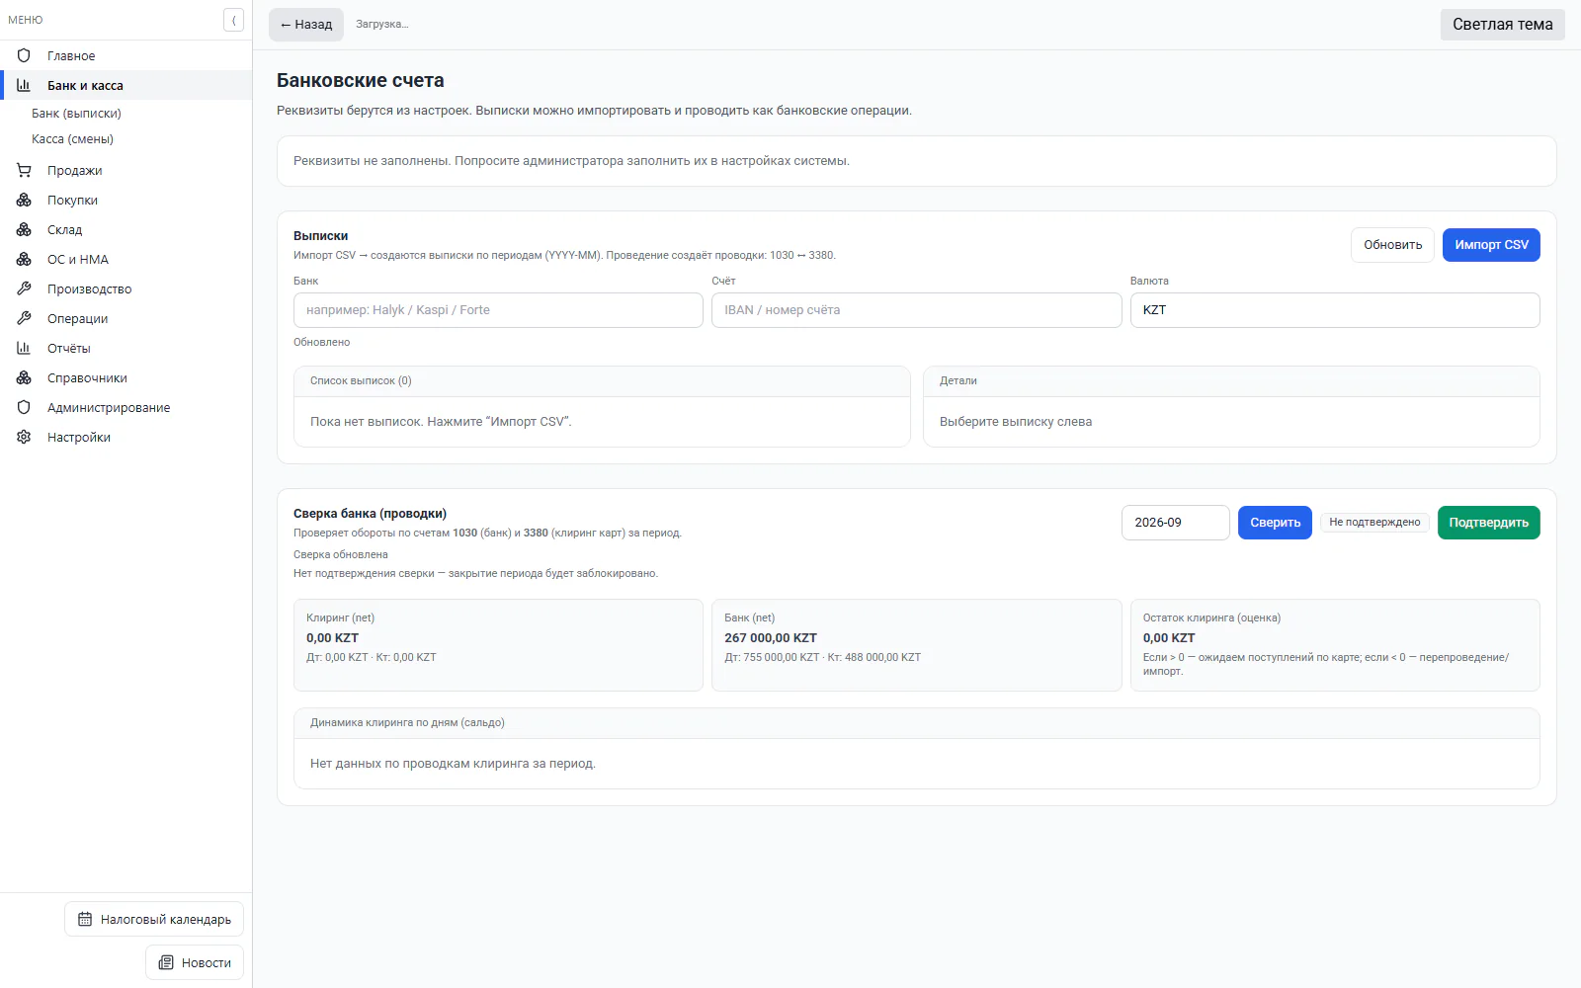Click the bar chart icon beside Банк и касса
This screenshot has height=988, width=1581.
click(24, 85)
